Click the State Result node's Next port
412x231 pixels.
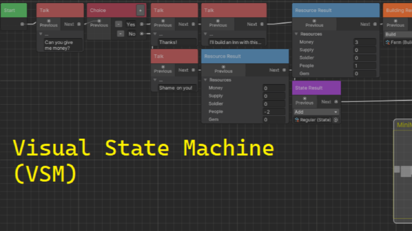[x=336, y=102]
